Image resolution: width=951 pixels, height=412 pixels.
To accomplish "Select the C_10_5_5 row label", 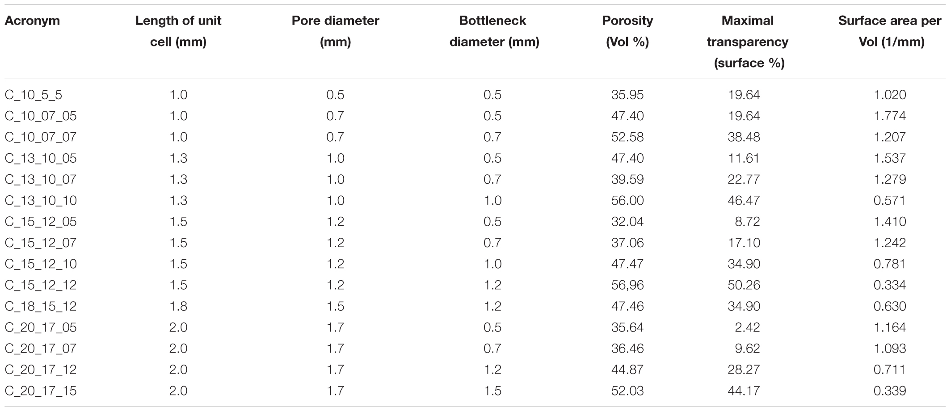I will point(34,95).
